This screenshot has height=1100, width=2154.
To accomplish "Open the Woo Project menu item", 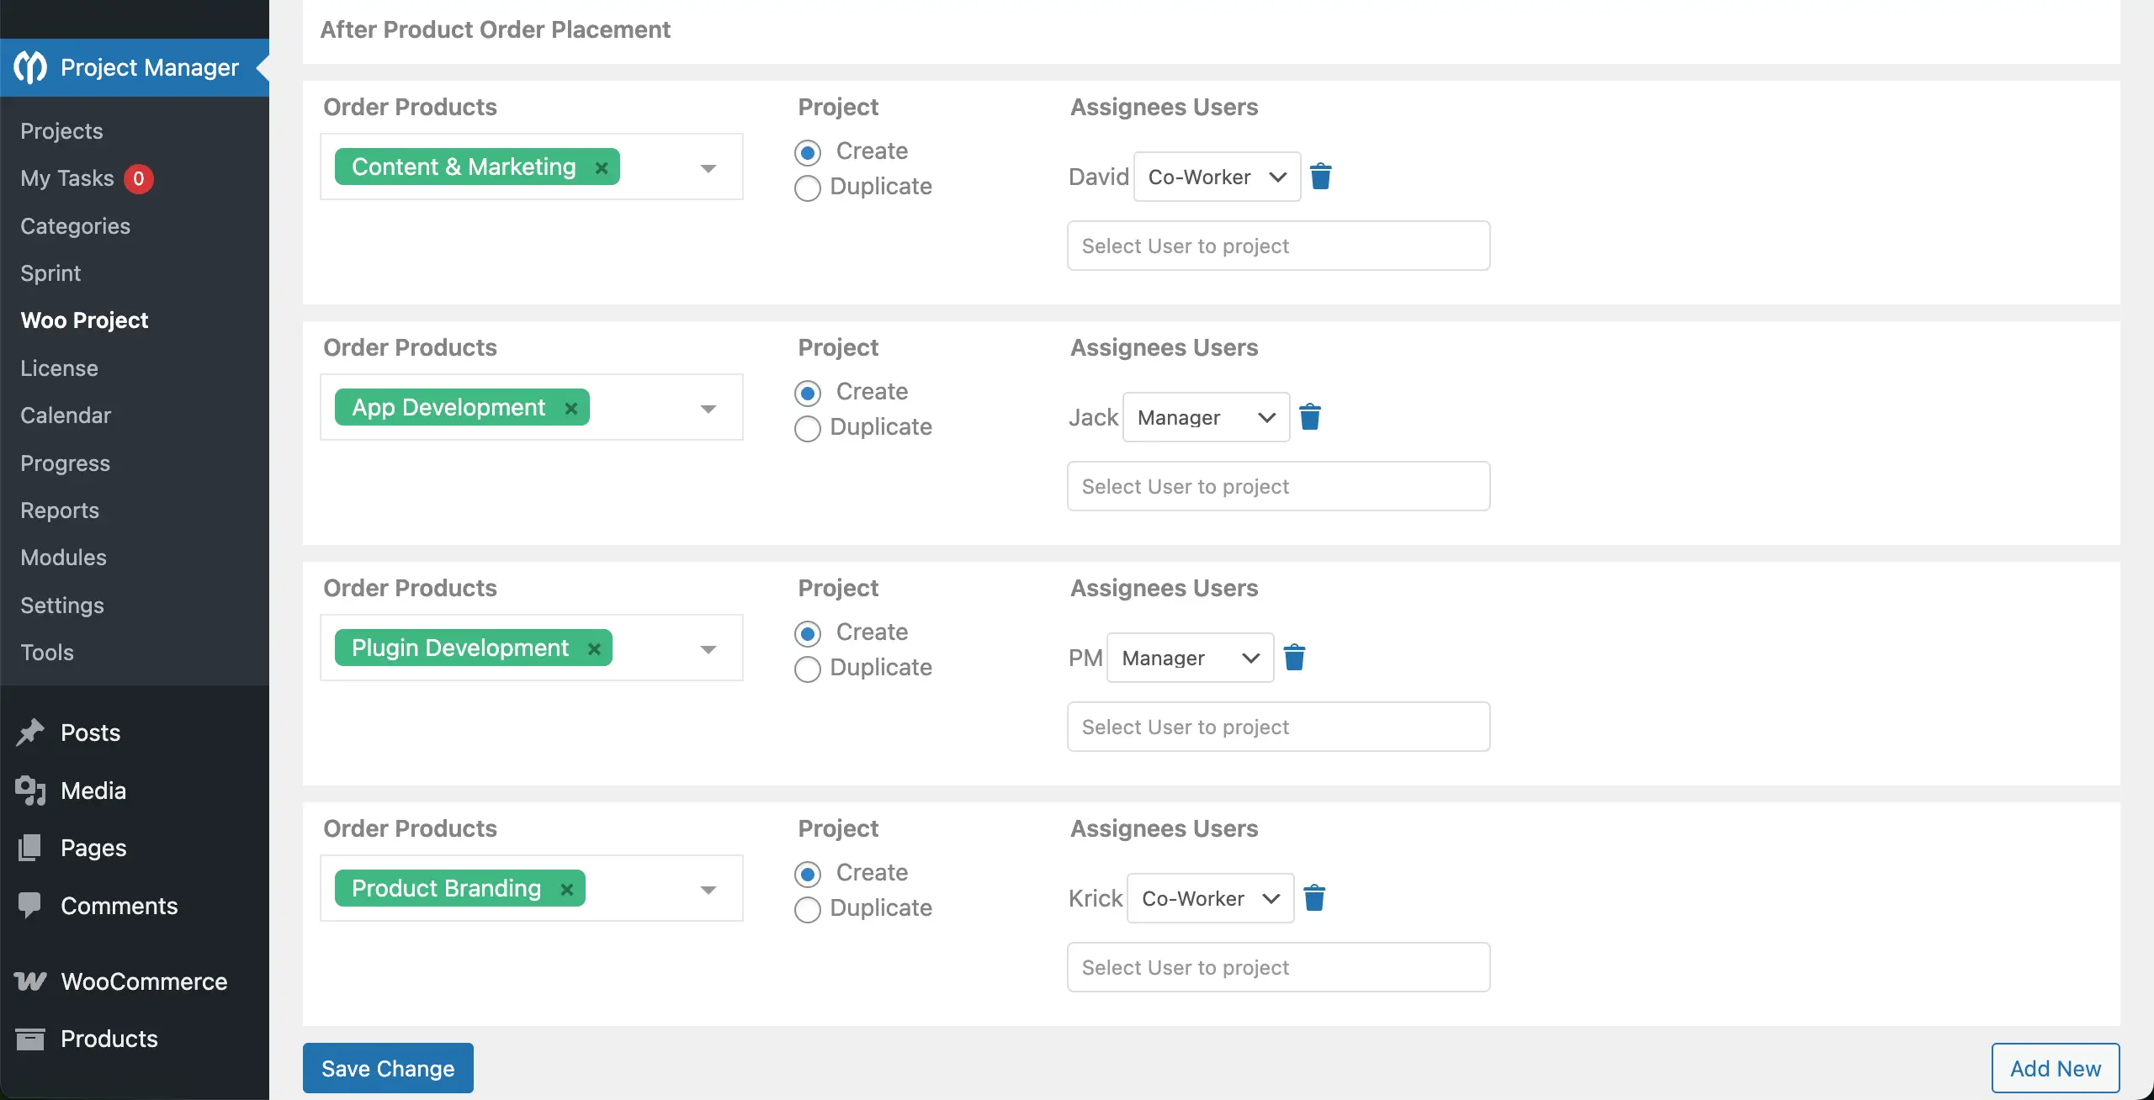I will [x=84, y=320].
